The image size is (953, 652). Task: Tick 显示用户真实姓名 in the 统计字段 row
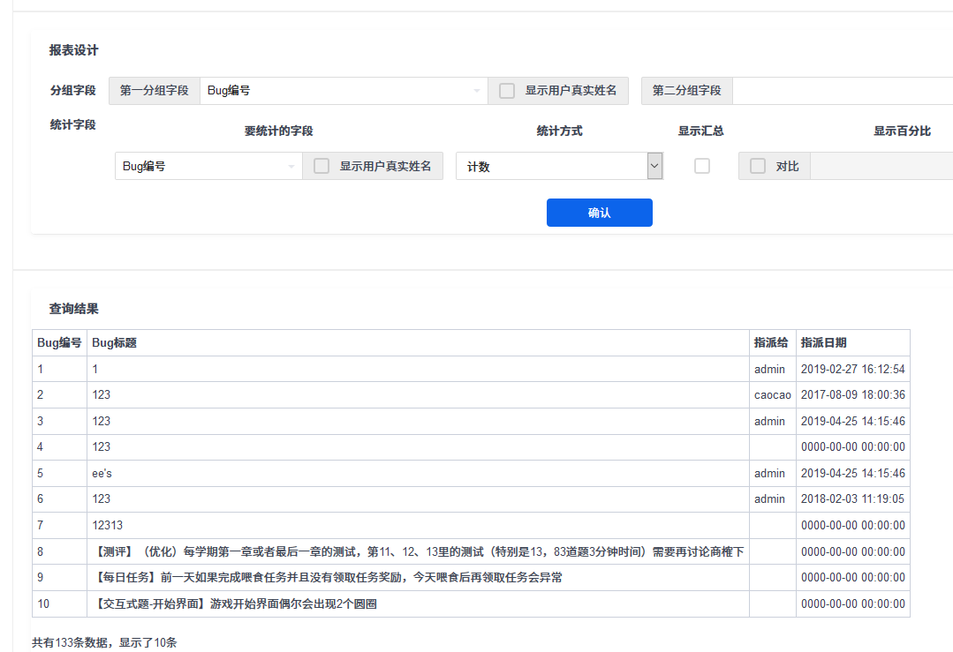pos(321,166)
